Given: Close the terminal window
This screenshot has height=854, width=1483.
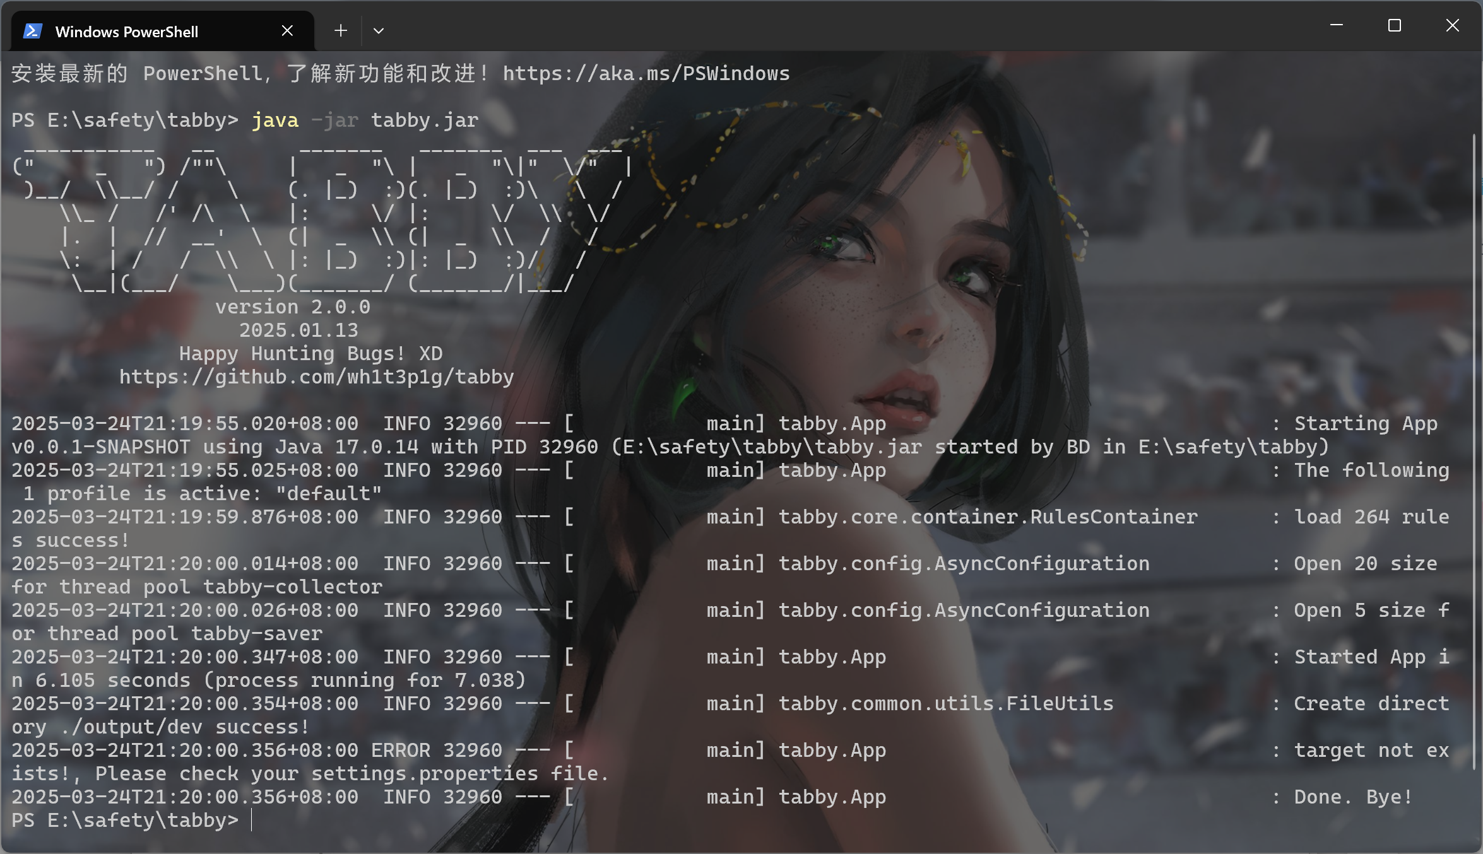Looking at the screenshot, I should point(1452,25).
